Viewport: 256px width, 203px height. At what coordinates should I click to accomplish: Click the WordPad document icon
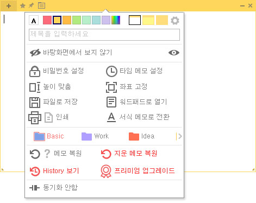(x=111, y=102)
